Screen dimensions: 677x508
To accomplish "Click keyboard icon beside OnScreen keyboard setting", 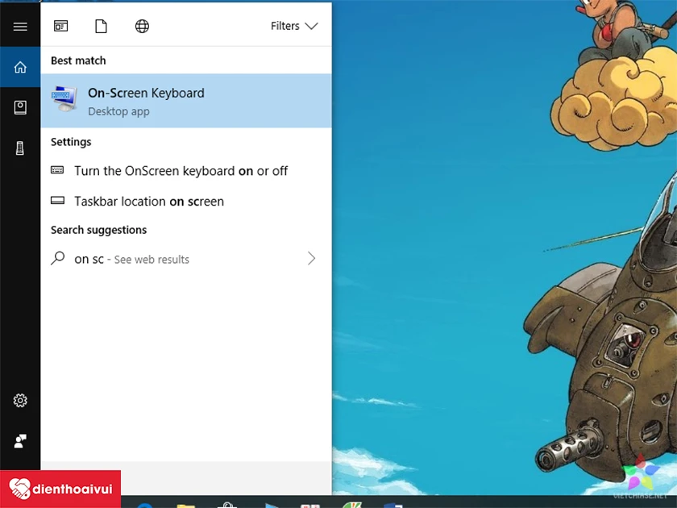I will click(57, 170).
